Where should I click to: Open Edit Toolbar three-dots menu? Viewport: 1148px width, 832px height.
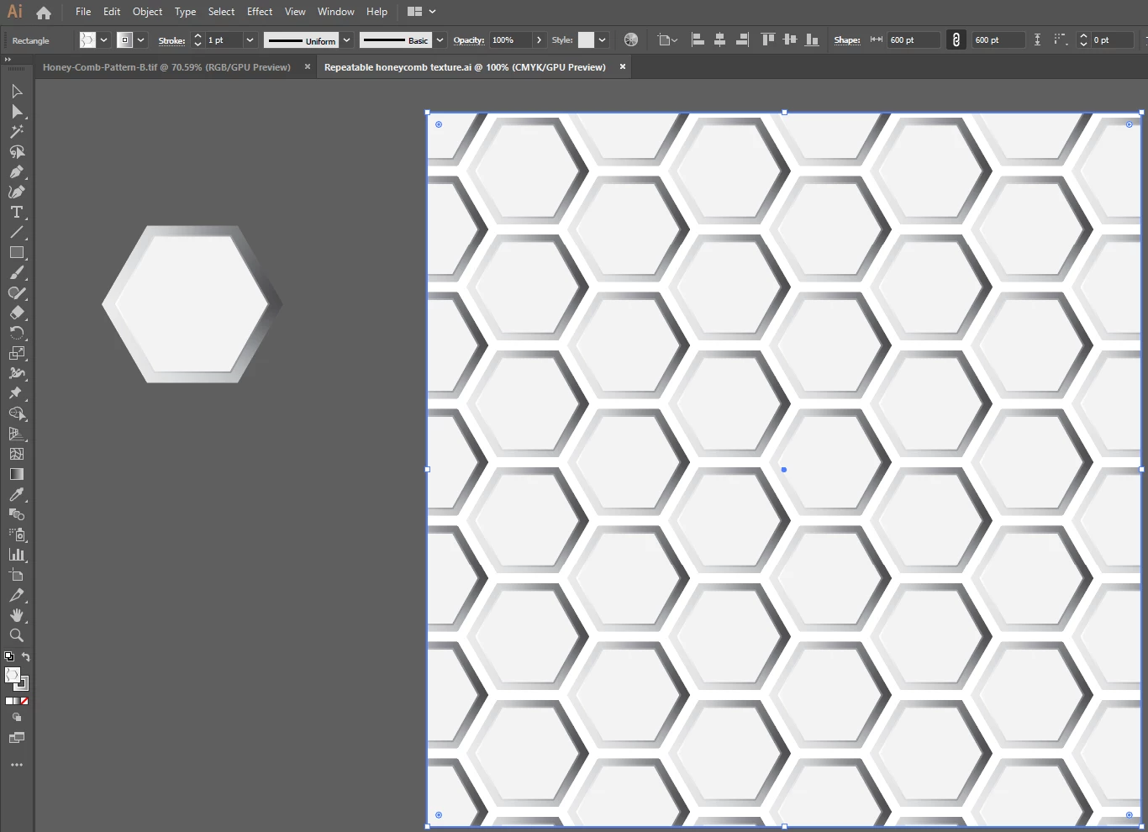coord(16,765)
